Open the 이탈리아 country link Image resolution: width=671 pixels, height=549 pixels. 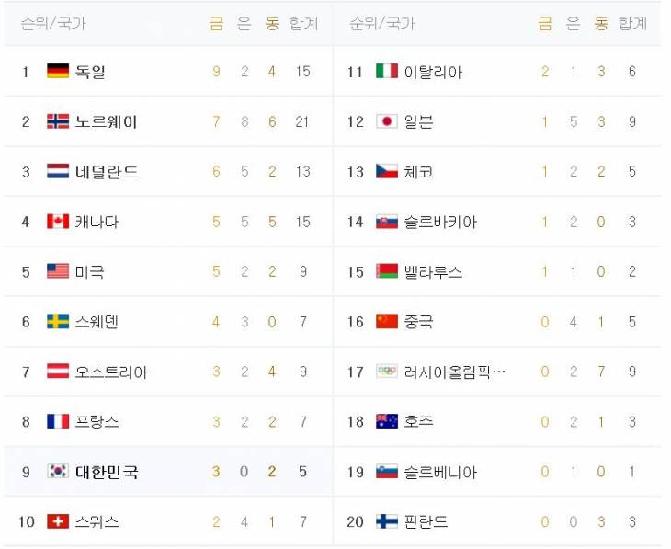coord(433,71)
